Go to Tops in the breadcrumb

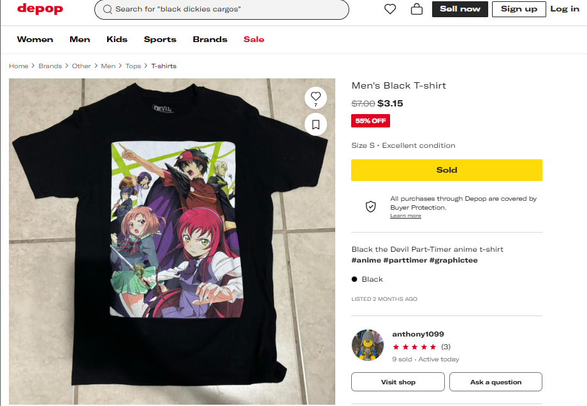tap(133, 66)
